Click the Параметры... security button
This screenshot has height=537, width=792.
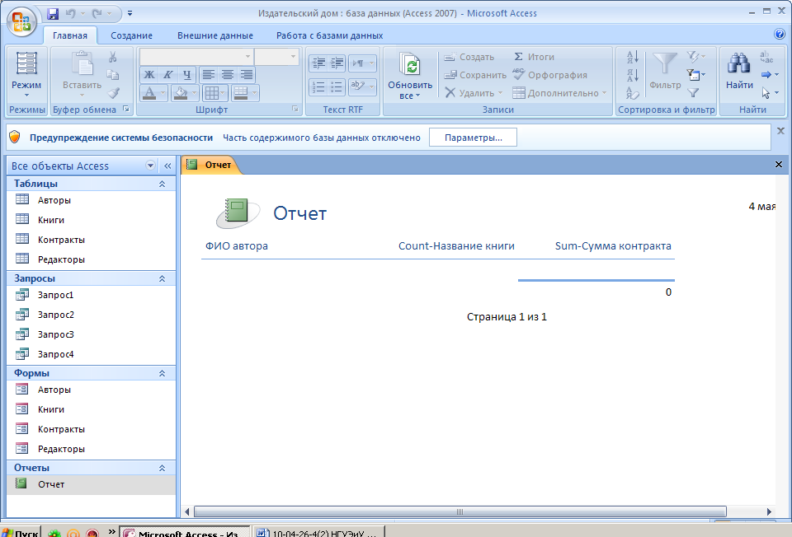tap(473, 138)
